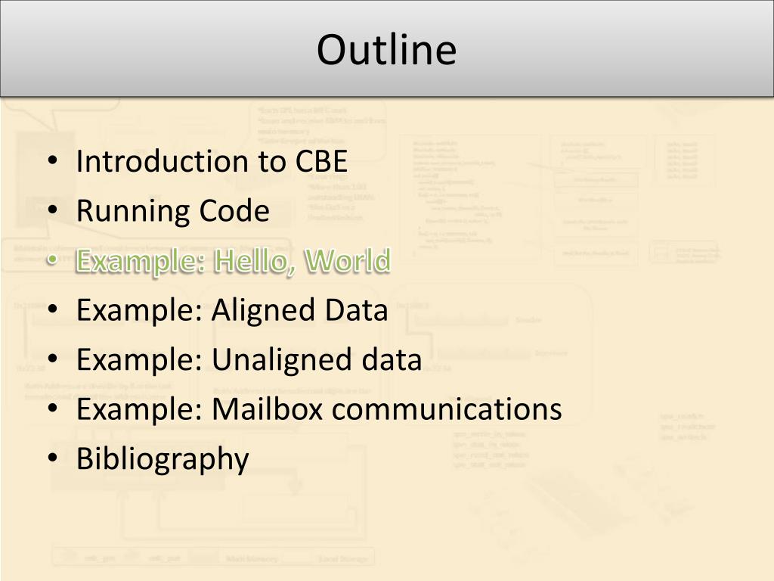774x581 pixels.
Task: Click the faded 'mfc_get' label in the background
Action: pos(100,558)
